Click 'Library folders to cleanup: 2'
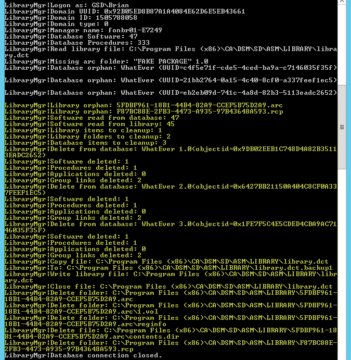This screenshot has width=351, height=360. point(87,136)
